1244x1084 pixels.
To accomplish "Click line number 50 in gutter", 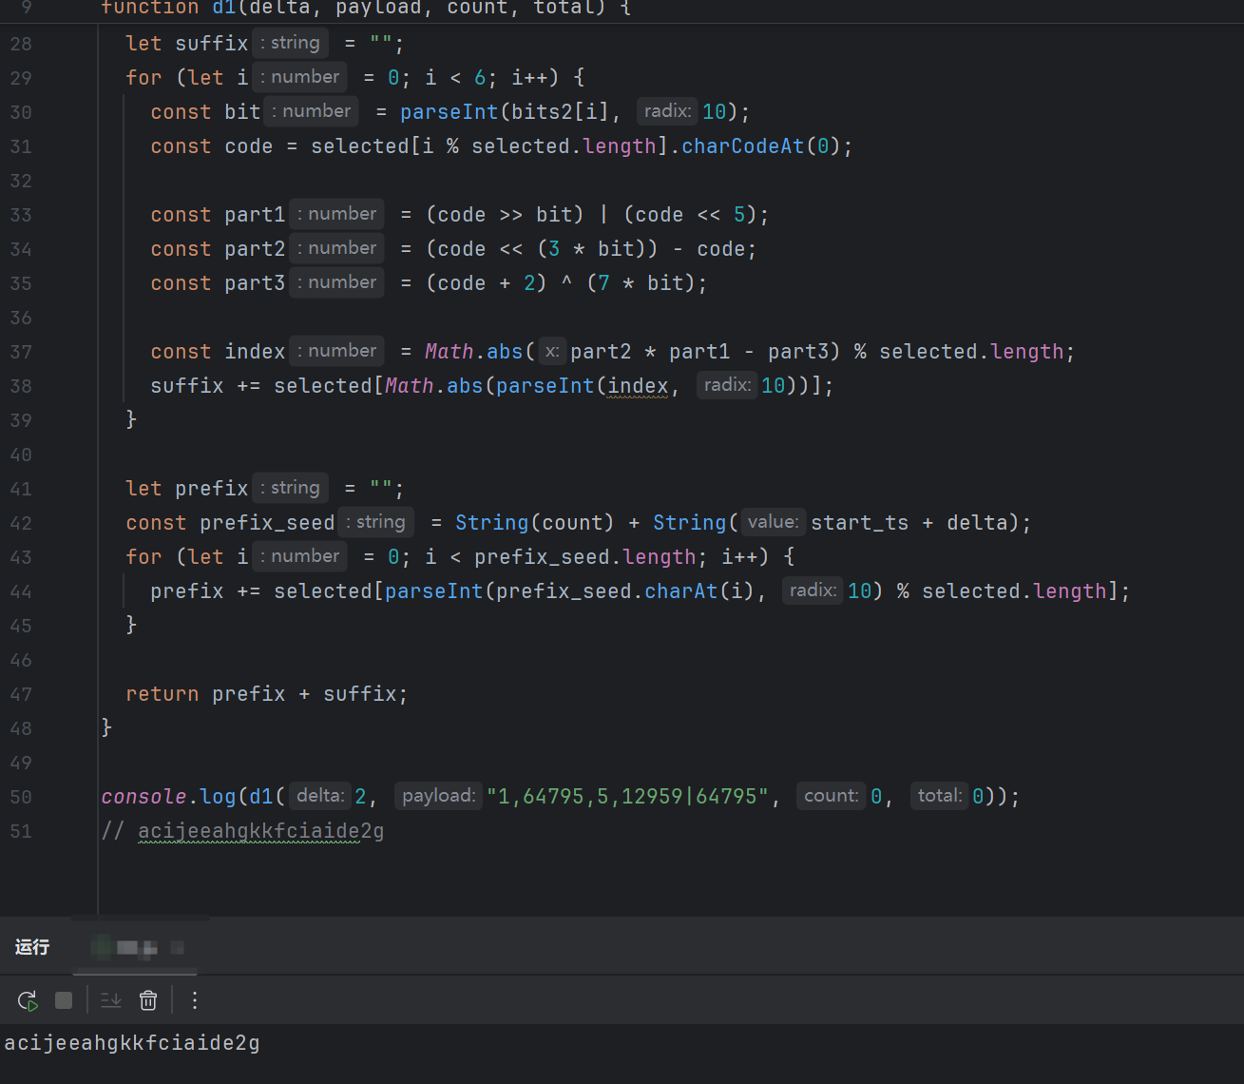I will (21, 797).
